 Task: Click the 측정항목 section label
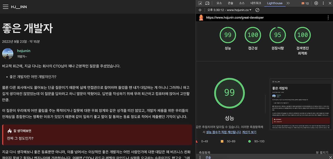[204, 153]
